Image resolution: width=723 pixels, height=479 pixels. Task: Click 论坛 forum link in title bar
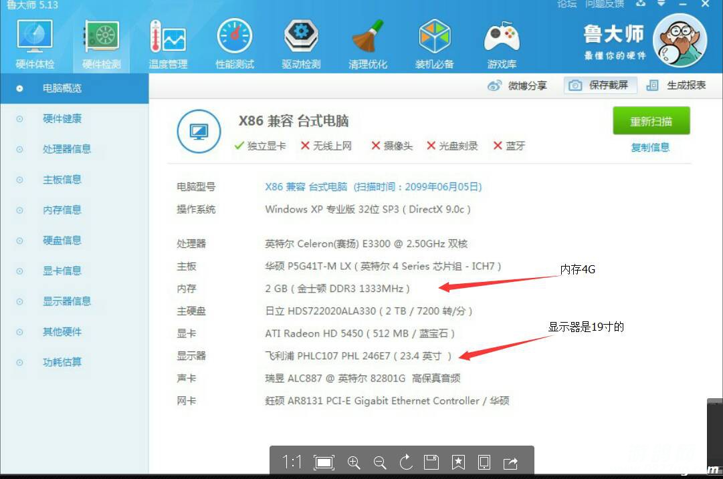tap(566, 4)
